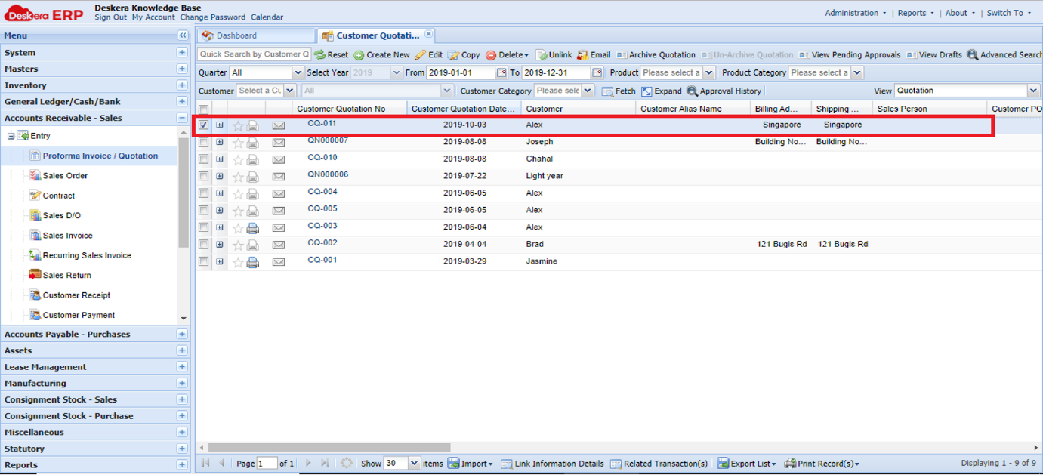Click the Fetch button
The height and width of the screenshot is (475, 1043).
(x=619, y=91)
